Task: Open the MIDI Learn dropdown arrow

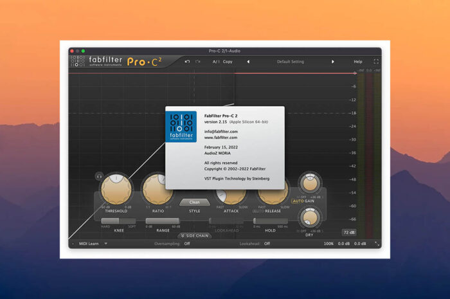Action: click(x=106, y=244)
